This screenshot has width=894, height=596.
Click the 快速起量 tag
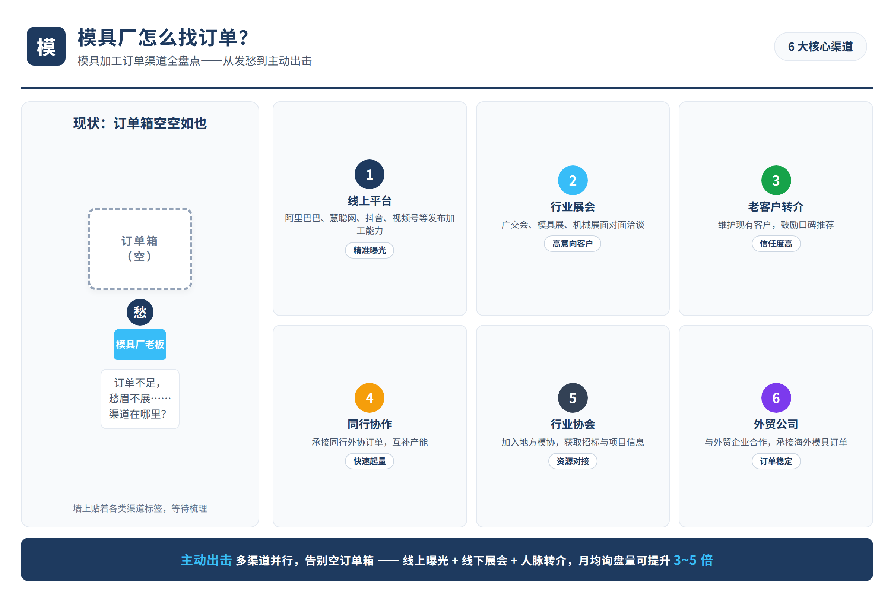370,461
